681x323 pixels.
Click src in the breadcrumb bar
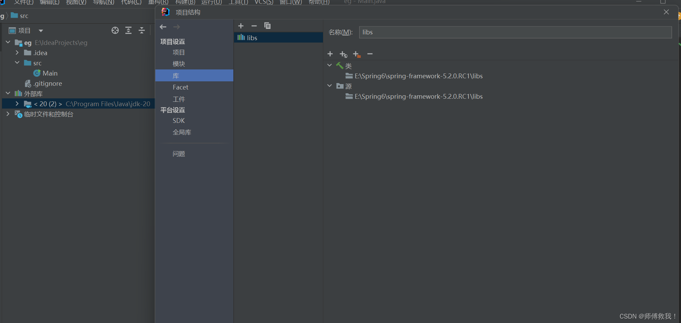[x=24, y=16]
